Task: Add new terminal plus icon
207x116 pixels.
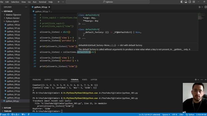Action: pos(196,80)
